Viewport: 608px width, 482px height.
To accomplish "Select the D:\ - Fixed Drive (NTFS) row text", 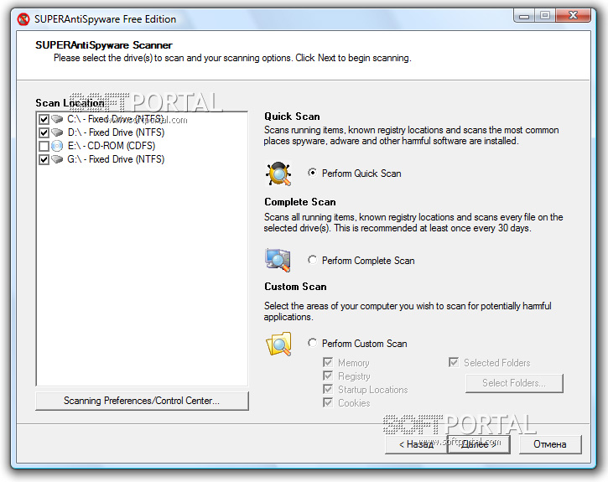I will point(116,132).
